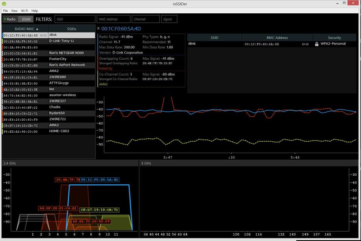
Task: Select the D-Link-Tony-Li network row
Action: coord(48,41)
